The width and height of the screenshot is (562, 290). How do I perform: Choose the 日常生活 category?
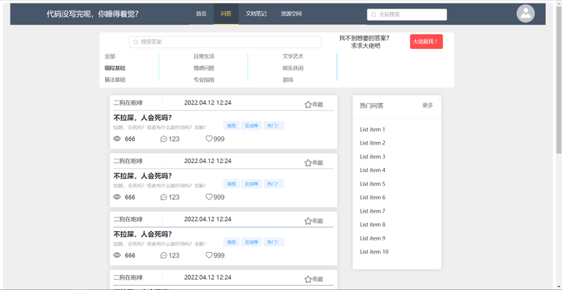204,57
